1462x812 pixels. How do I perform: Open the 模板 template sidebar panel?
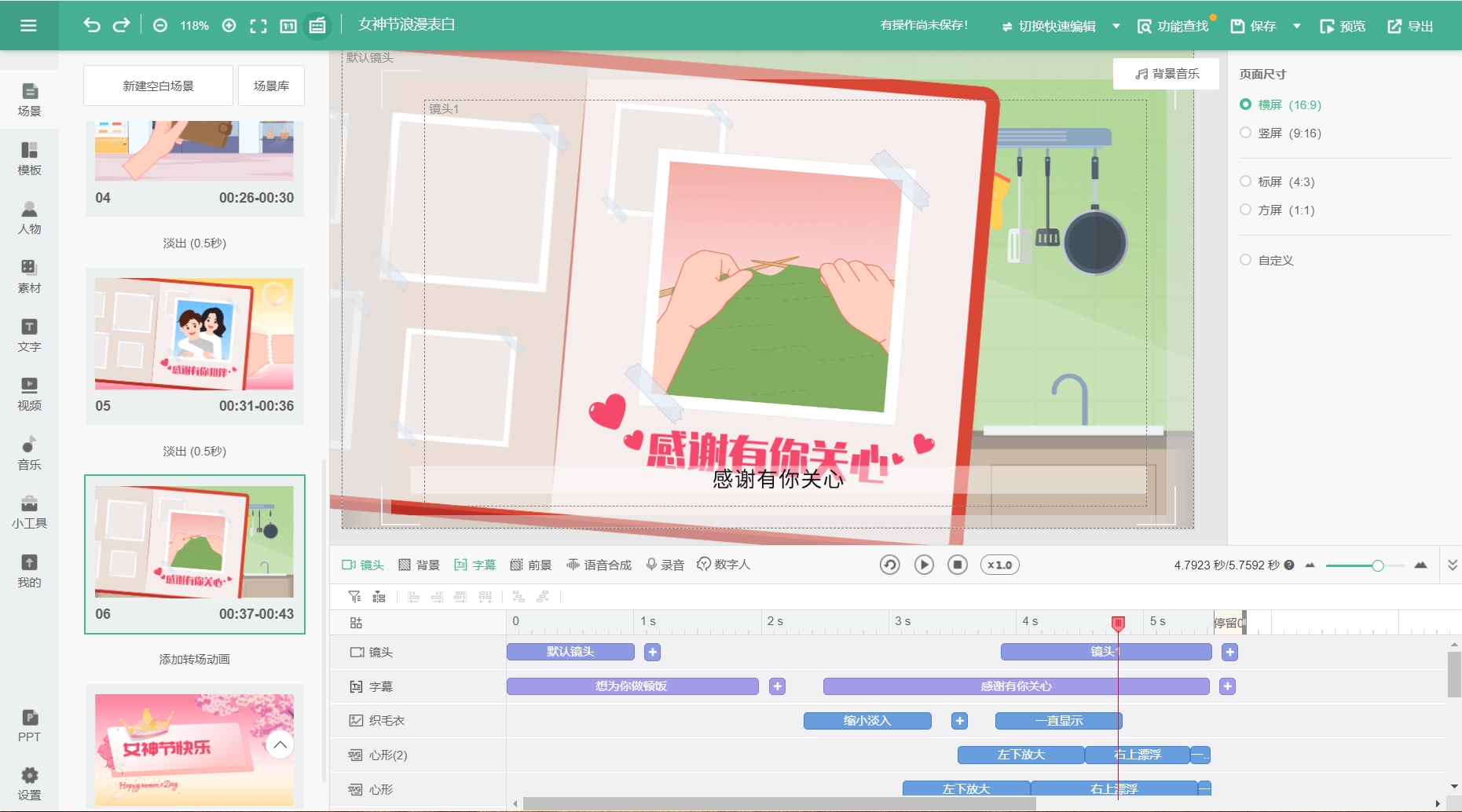29,159
